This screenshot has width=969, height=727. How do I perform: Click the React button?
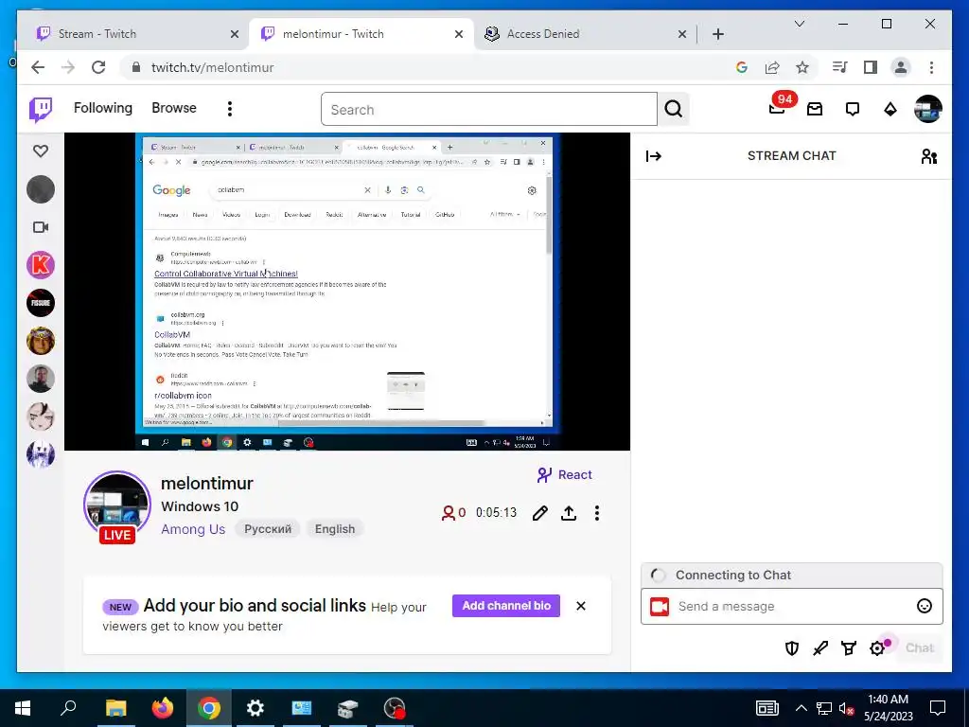point(564,475)
